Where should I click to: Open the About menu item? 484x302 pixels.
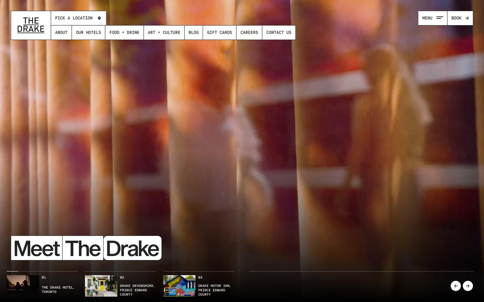coord(61,32)
